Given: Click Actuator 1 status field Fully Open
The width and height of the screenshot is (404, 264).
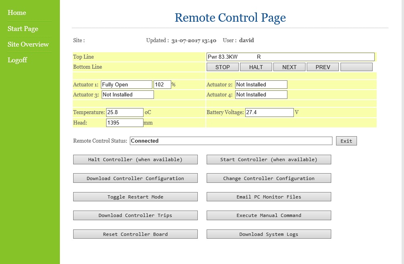Looking at the screenshot, I should tap(127, 84).
